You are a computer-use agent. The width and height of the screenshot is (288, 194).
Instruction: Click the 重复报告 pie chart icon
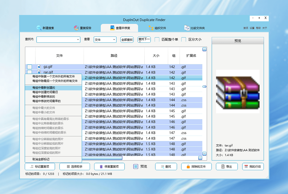click(76, 28)
